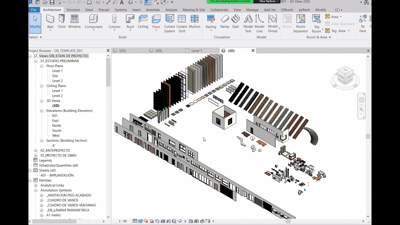The height and width of the screenshot is (225, 400).
Task: Open the View Options dropdown
Action: pyautogui.click(x=269, y=2)
